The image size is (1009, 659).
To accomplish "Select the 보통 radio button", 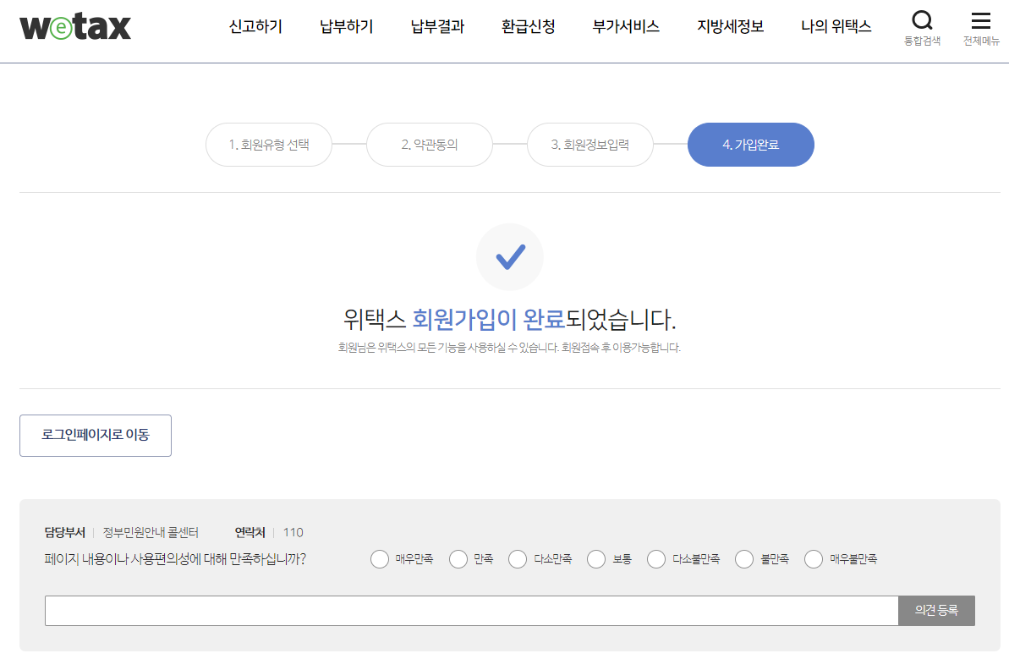I will point(596,559).
